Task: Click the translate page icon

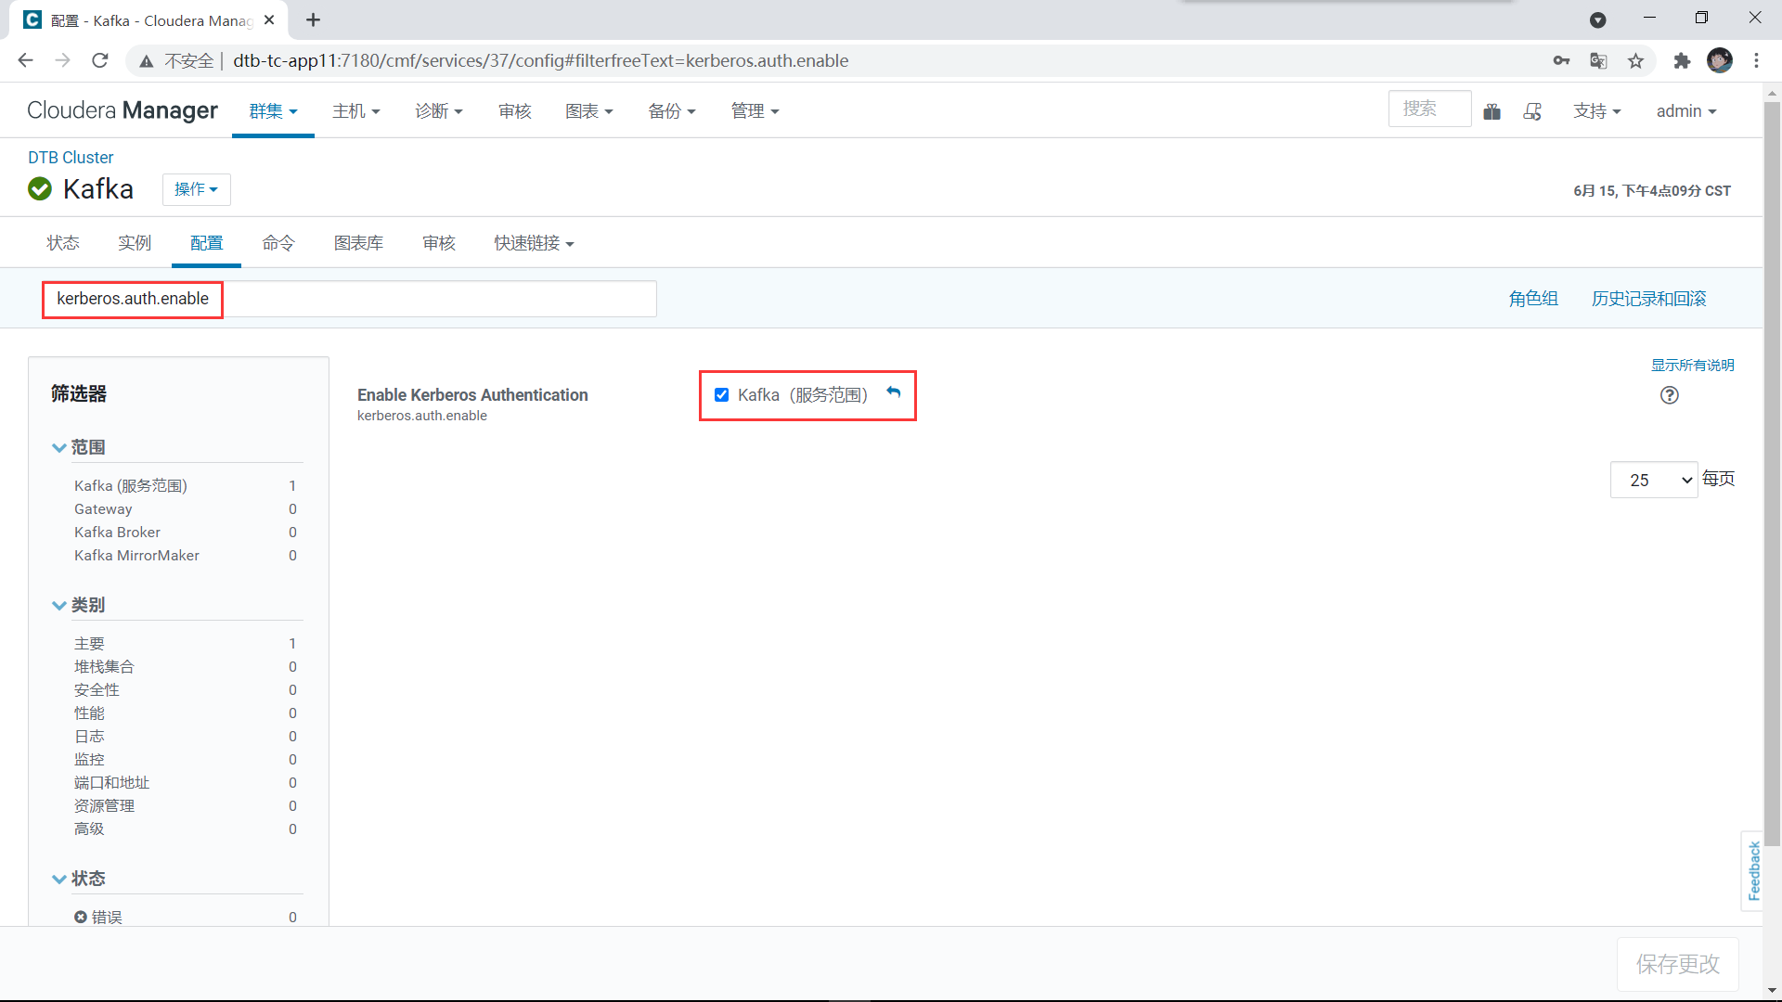Action: point(1598,60)
